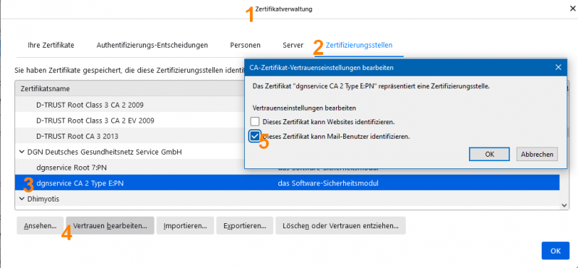Click the Importieren... button
Viewport: 578px width, 268px height.
(185, 225)
